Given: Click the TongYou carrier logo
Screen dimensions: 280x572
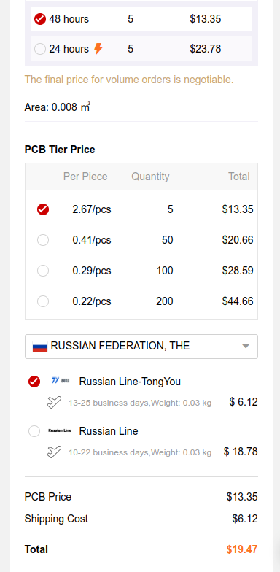Looking at the screenshot, I should (61, 381).
